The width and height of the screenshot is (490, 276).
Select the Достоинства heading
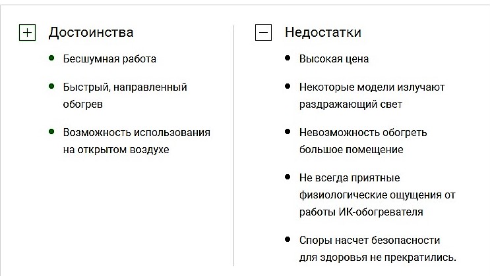pos(91,32)
